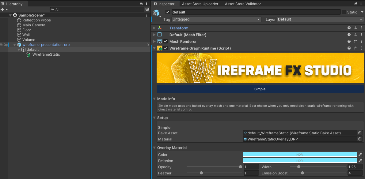Screen dimensions: 365x179
Task: Focus the Hierarchy search field
Action: (97, 9)
